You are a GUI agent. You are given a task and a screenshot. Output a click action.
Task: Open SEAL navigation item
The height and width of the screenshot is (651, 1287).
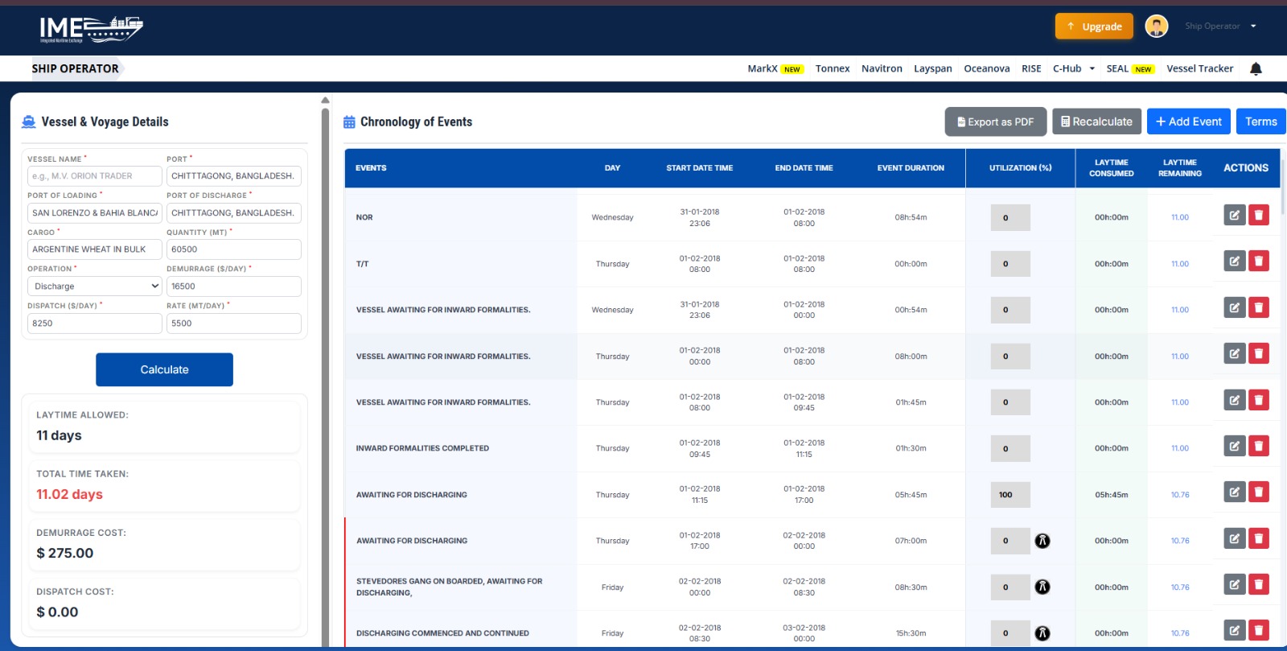1117,69
